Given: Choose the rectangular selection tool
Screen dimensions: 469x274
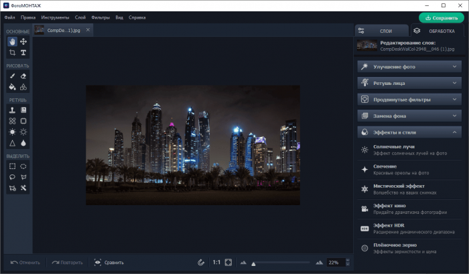Looking at the screenshot, I should tap(12, 166).
